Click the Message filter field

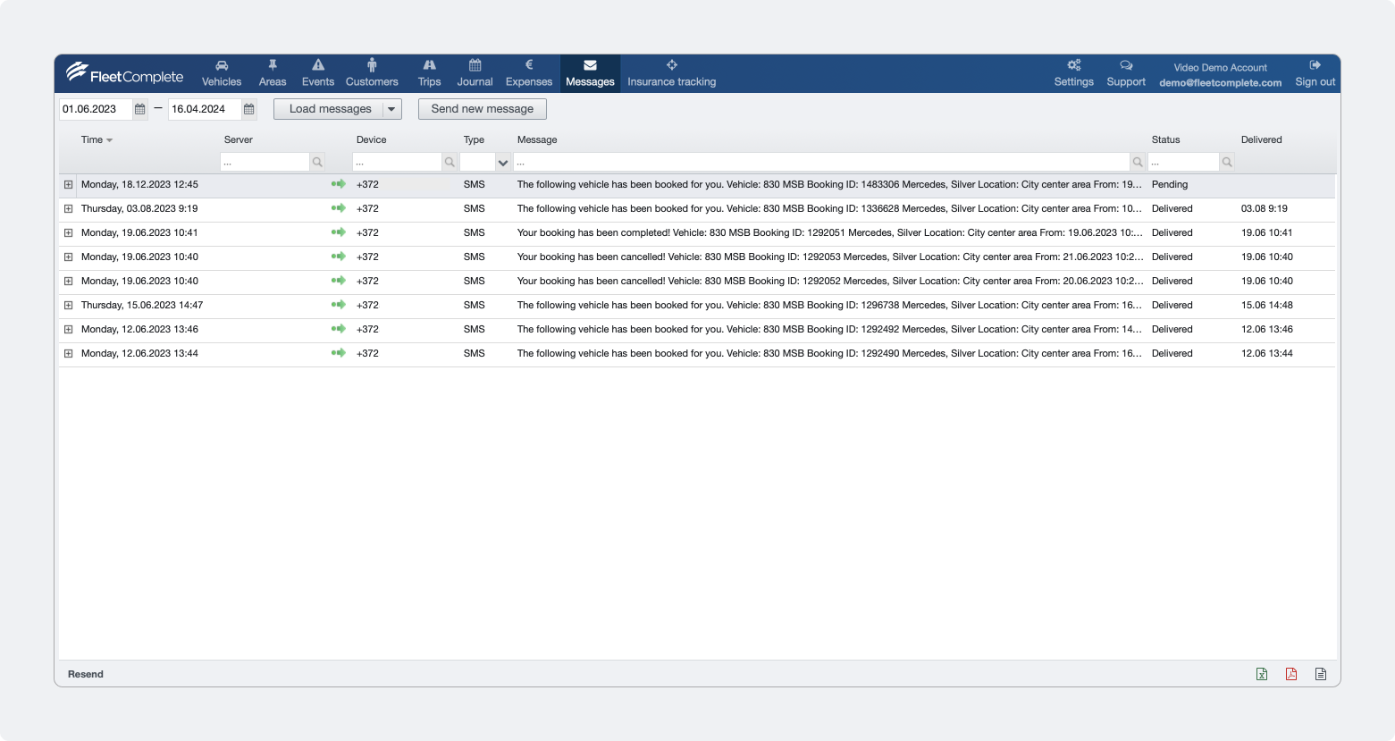click(821, 162)
